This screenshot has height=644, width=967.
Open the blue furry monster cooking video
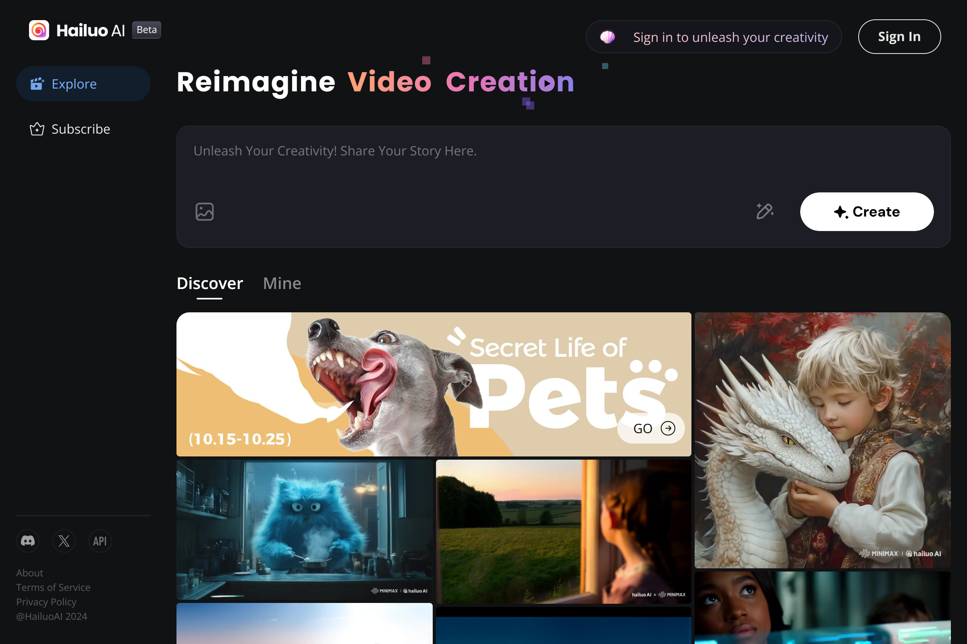[x=304, y=529]
